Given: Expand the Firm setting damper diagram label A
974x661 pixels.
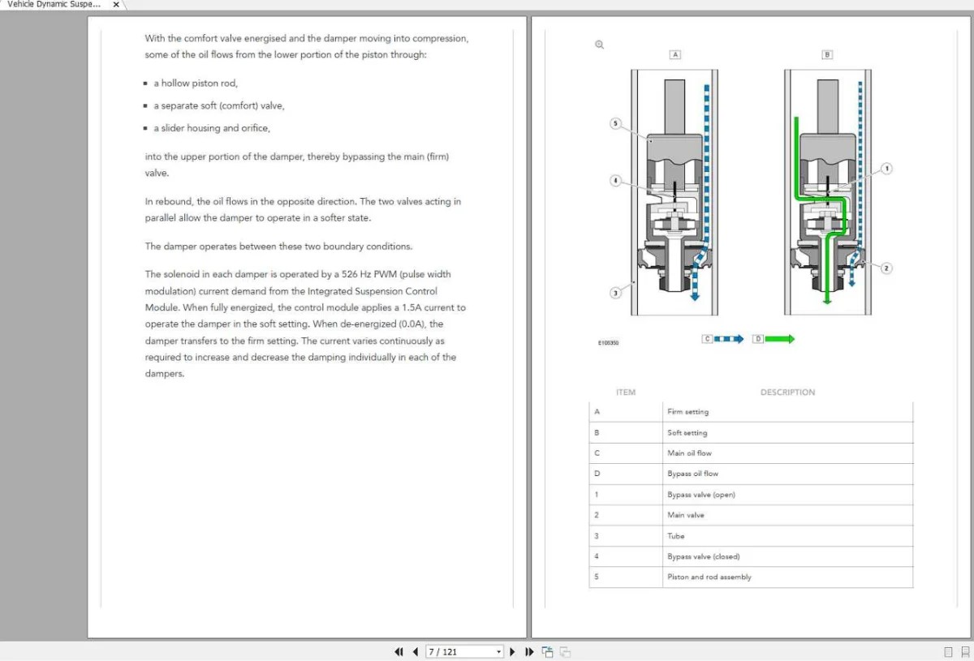Looking at the screenshot, I should (x=674, y=54).
